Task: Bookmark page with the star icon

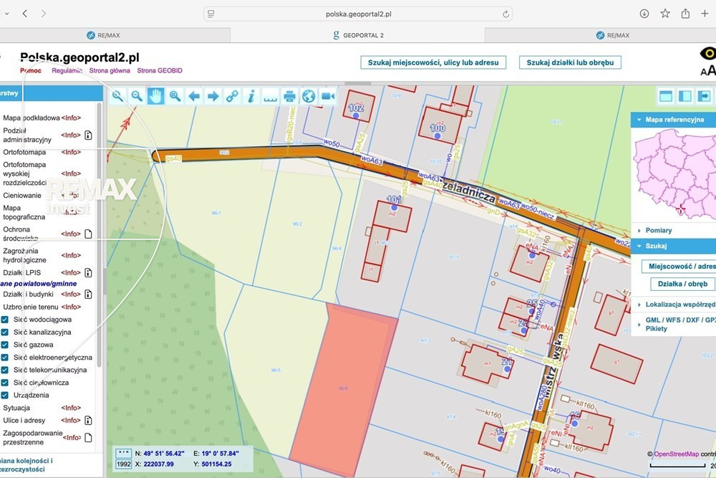Action: pyautogui.click(x=665, y=14)
